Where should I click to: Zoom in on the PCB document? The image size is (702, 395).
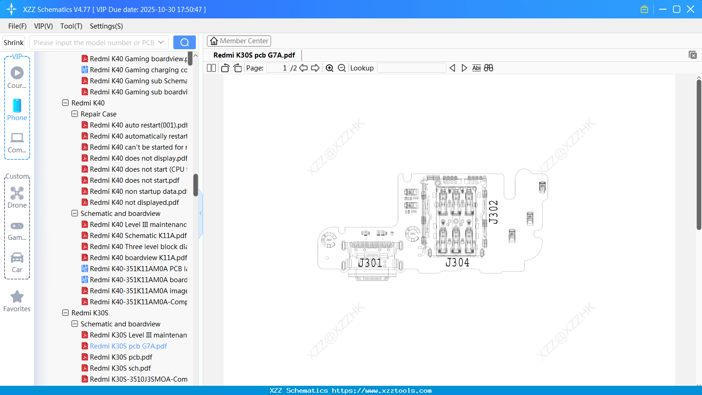pyautogui.click(x=330, y=68)
